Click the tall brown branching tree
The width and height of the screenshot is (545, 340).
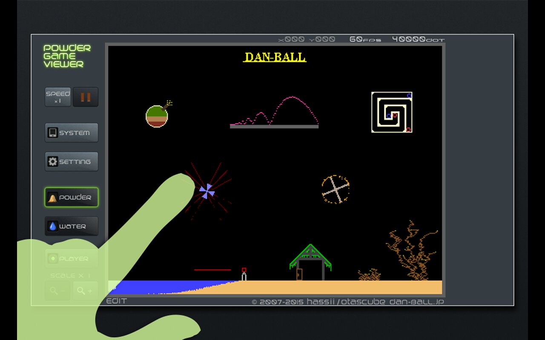412,250
